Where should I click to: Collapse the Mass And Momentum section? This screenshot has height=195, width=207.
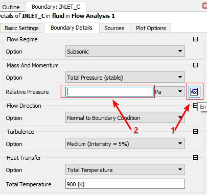[195, 65]
